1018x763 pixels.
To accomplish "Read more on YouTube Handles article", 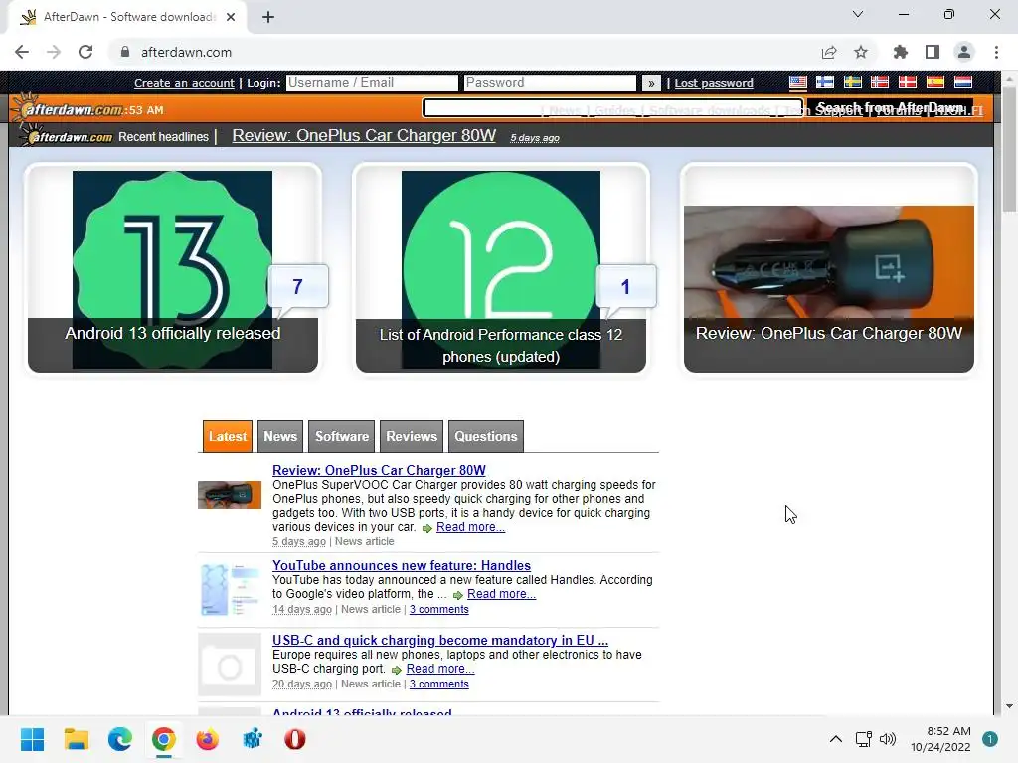I will (x=501, y=594).
